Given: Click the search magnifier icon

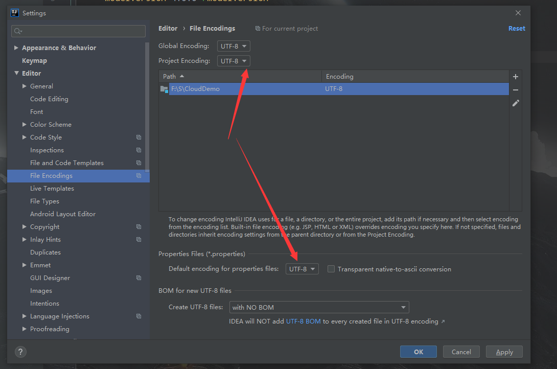Looking at the screenshot, I should coord(18,31).
